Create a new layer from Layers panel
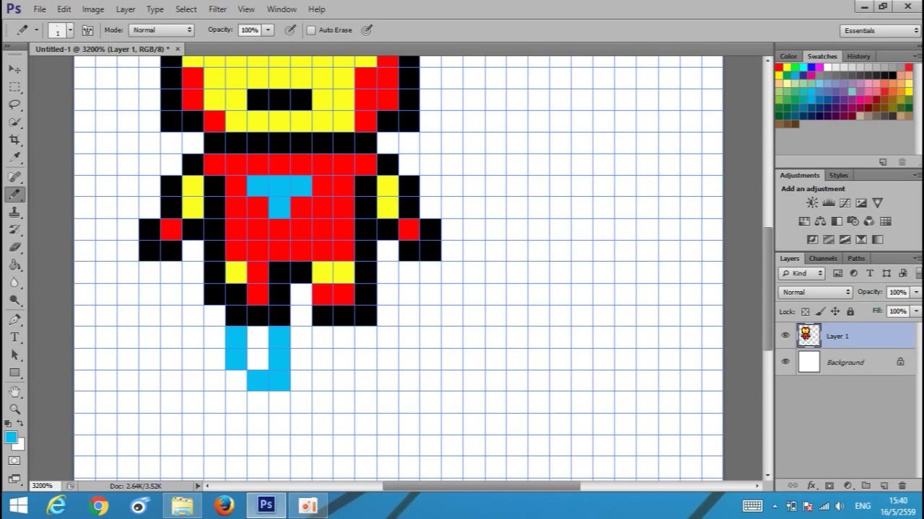Viewport: 924px width, 519px height. click(882, 486)
